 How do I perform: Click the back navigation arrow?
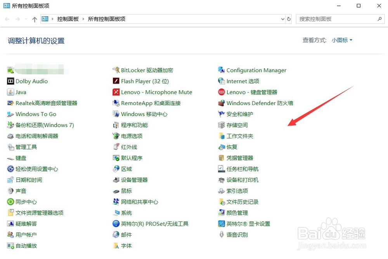[x=7, y=19]
